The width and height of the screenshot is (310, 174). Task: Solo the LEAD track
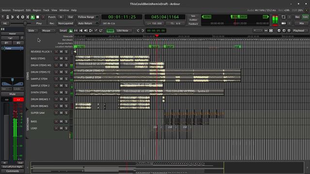click(x=66, y=128)
